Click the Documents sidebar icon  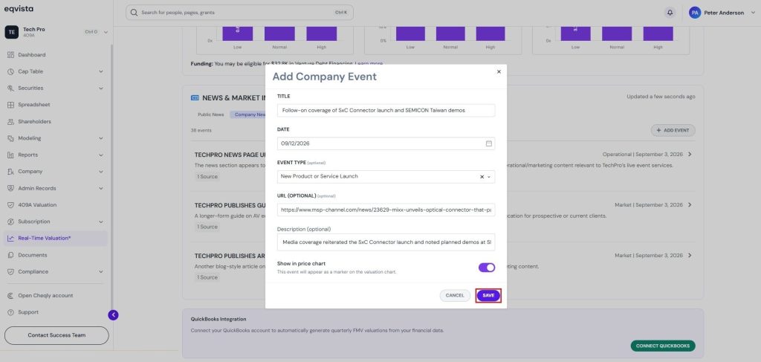[x=10, y=255]
